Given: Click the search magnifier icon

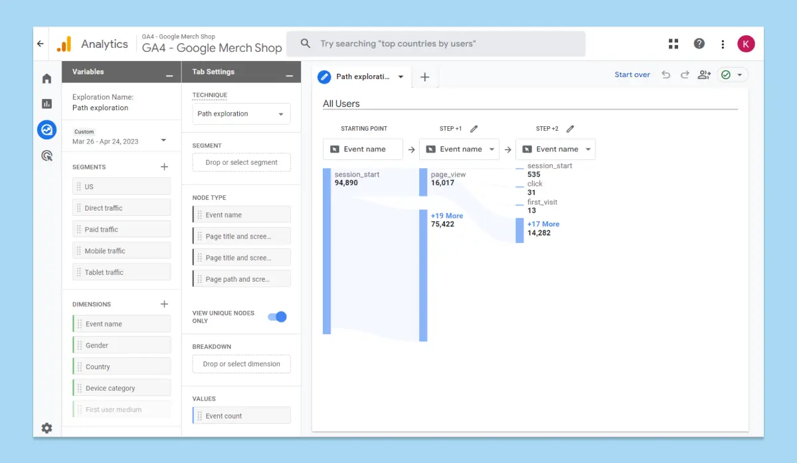Looking at the screenshot, I should click(306, 44).
